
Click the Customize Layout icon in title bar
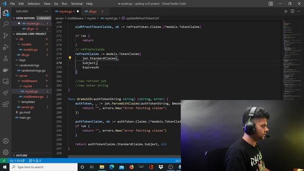pyautogui.click(x=271, y=4)
